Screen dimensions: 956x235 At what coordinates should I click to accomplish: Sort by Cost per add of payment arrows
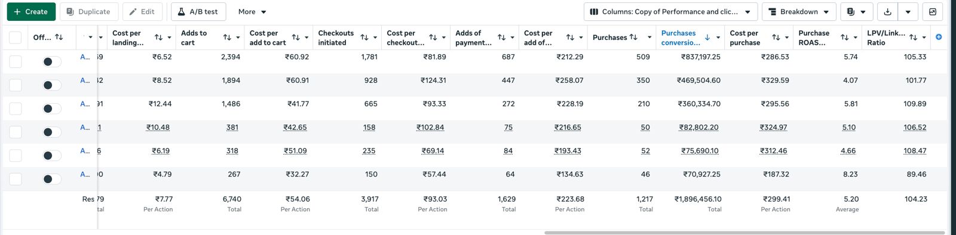[570, 37]
